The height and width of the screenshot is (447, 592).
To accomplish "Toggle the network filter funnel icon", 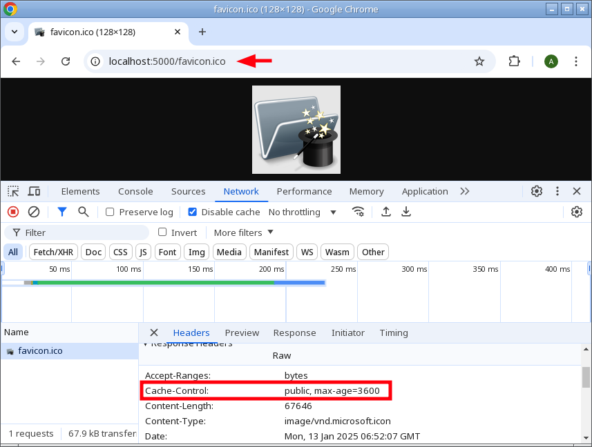I will [62, 212].
